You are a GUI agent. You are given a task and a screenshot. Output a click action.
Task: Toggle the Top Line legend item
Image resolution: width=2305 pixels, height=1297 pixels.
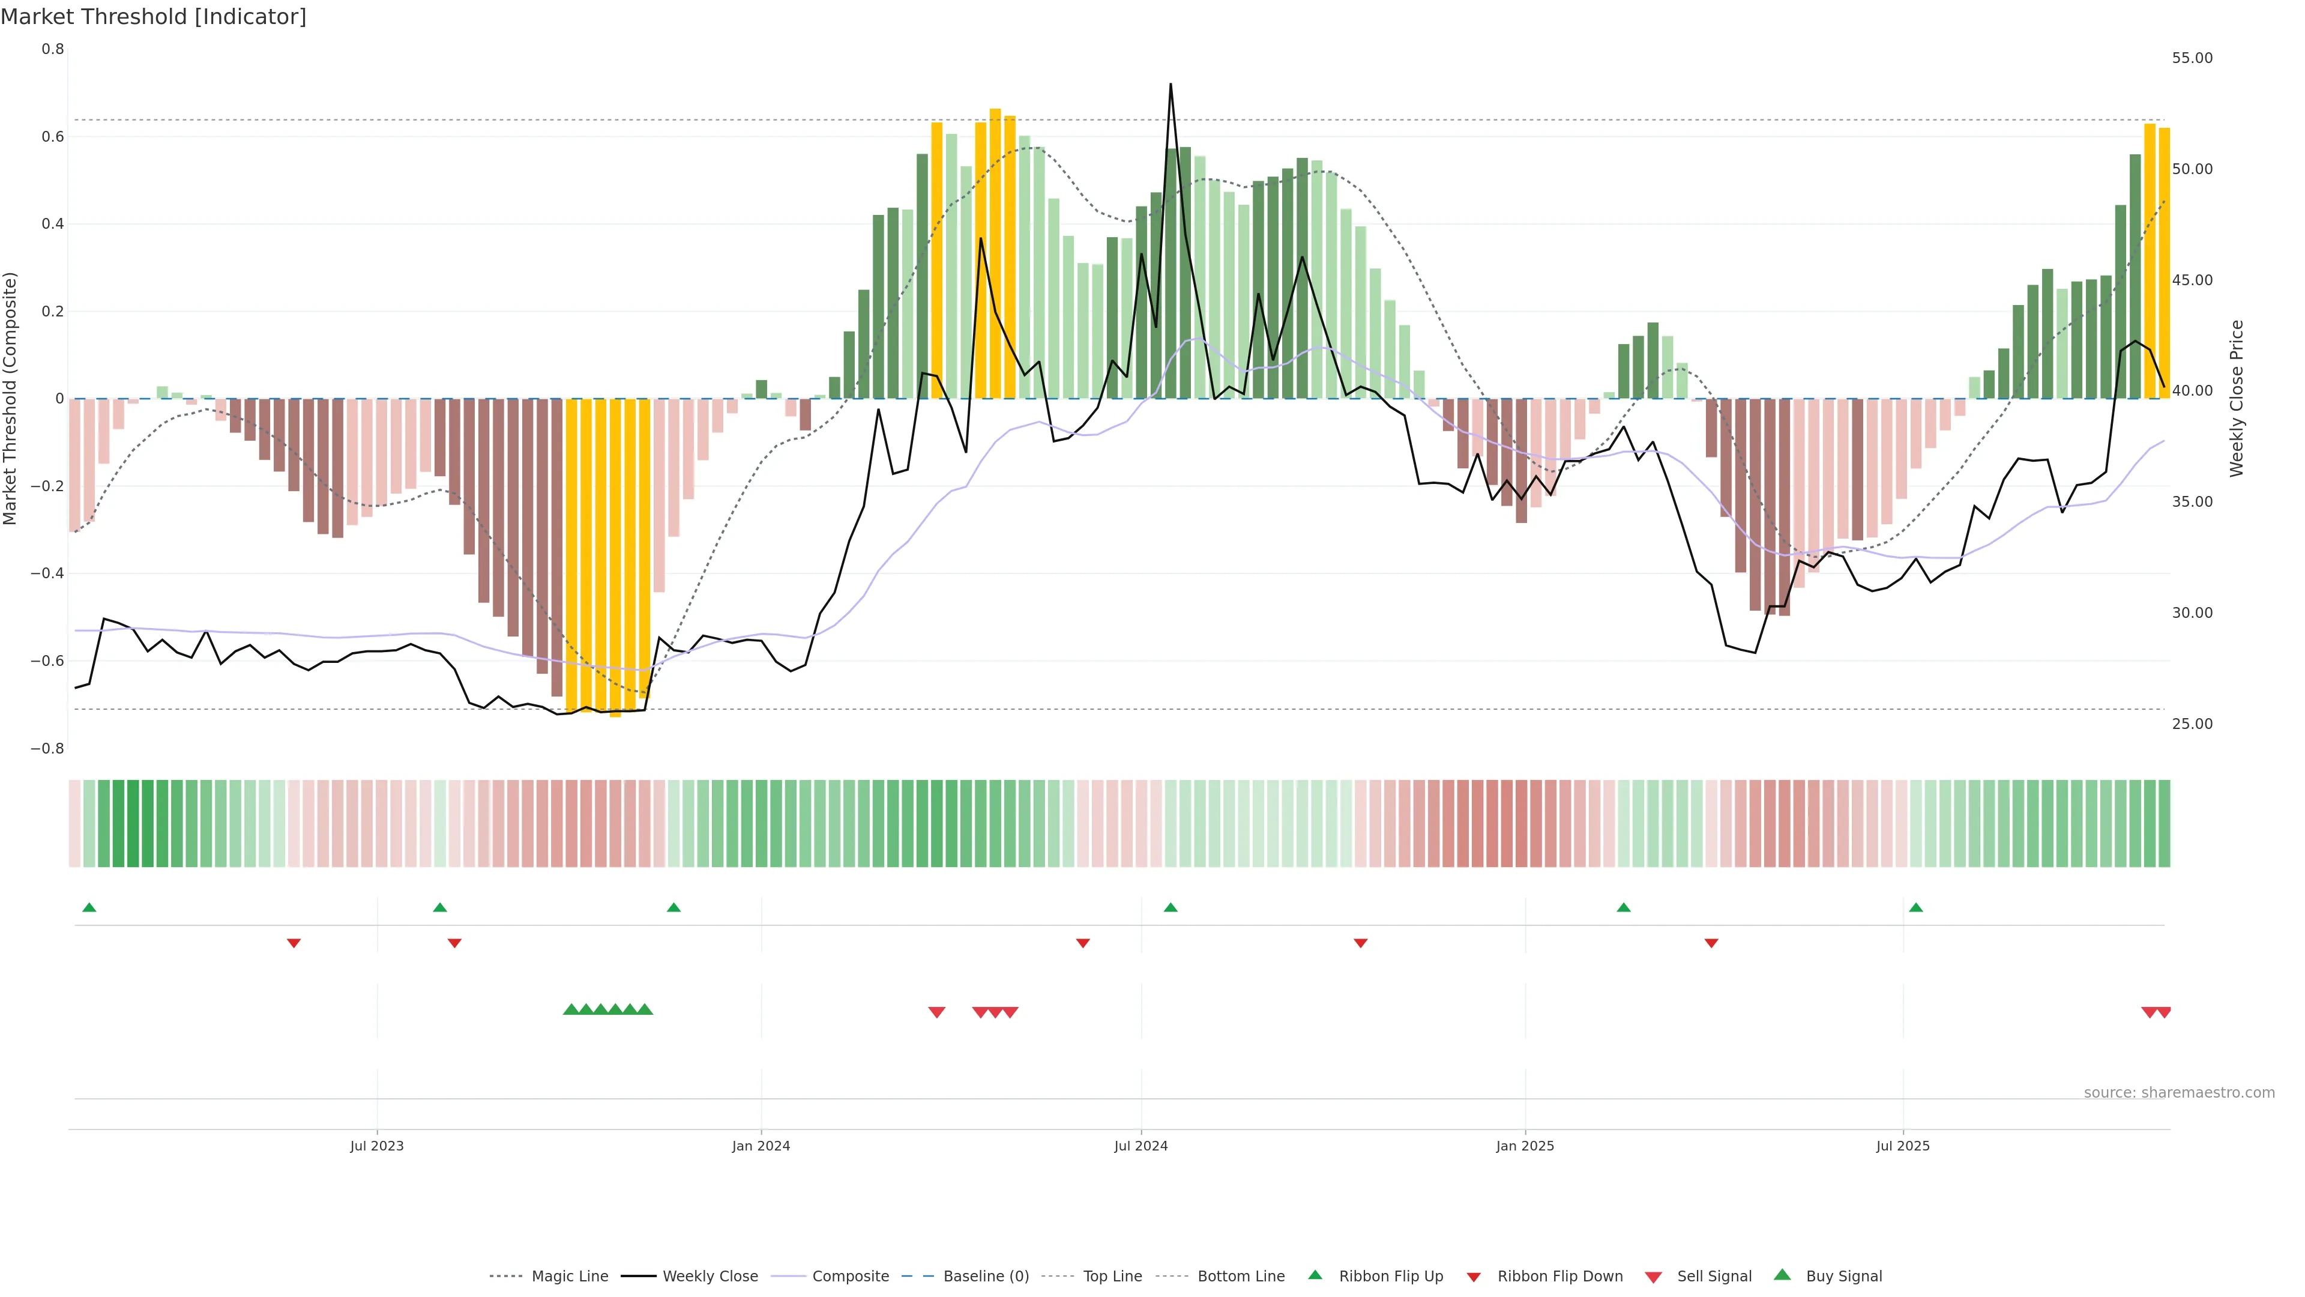point(1112,1277)
